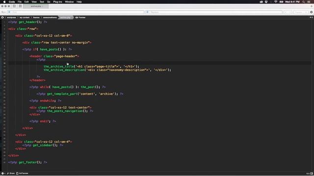Open Spotlight search in the menu bar
Screen dimensions: 314x176
[x=304, y=2]
